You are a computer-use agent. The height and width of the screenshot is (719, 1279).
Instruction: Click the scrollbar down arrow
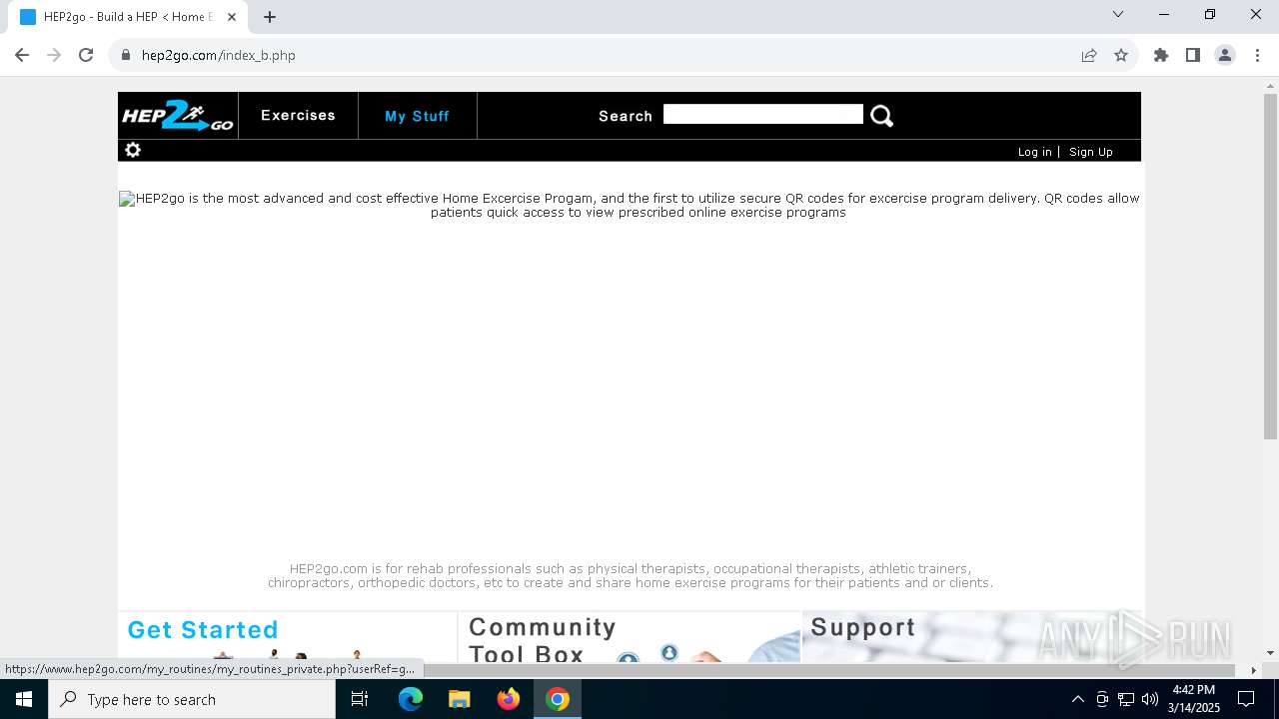[1270, 653]
